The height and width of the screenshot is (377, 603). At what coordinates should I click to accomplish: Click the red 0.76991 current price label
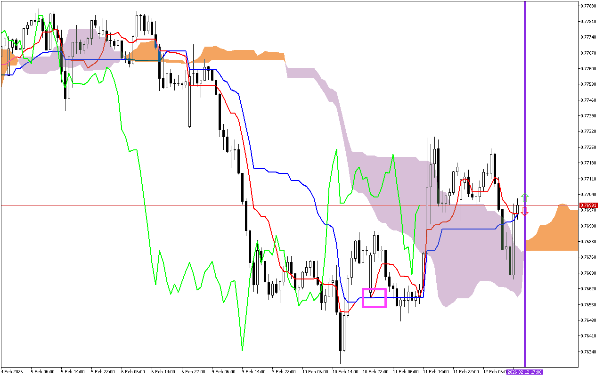(x=588, y=205)
